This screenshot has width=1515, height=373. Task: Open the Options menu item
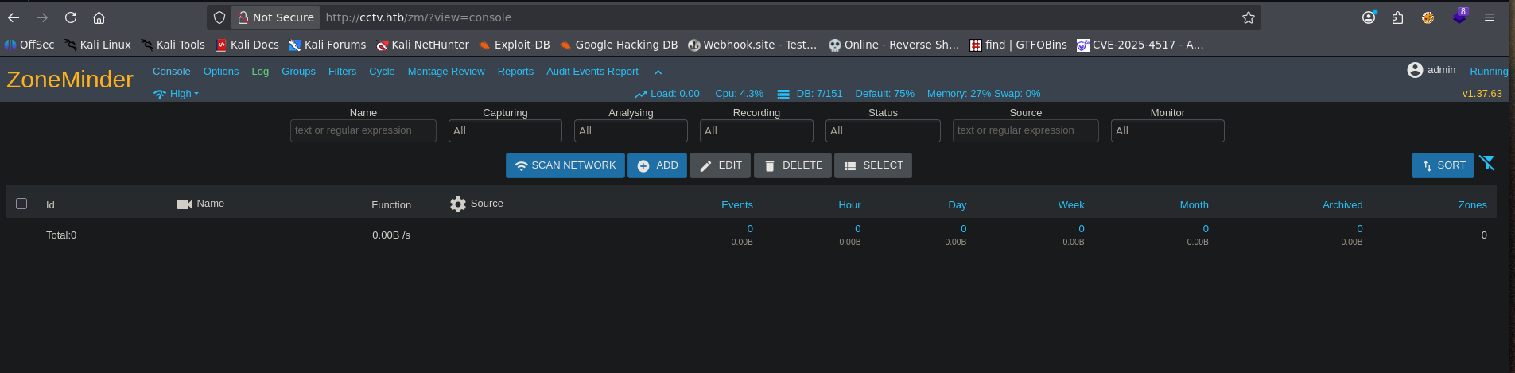pyautogui.click(x=221, y=72)
